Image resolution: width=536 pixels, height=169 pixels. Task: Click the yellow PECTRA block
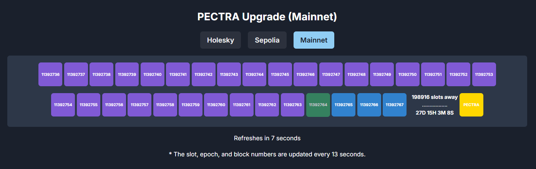click(471, 105)
